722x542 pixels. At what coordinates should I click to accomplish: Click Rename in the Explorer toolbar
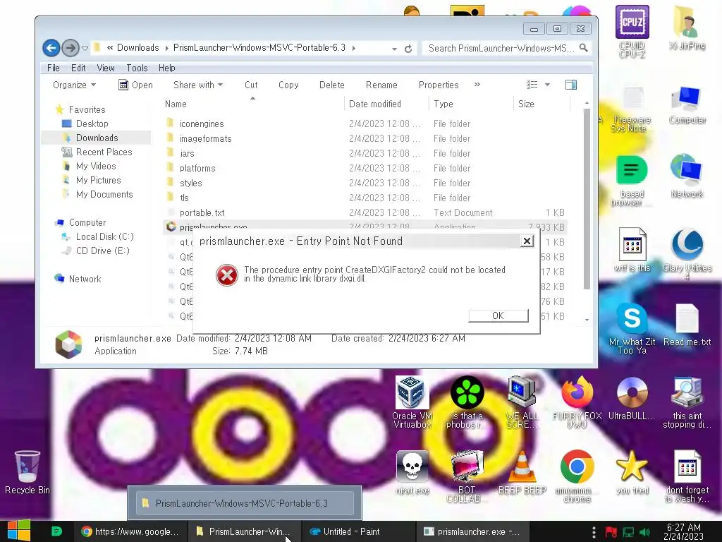point(381,85)
